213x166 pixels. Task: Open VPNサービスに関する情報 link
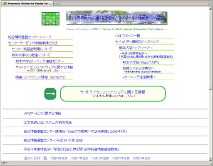(42, 114)
